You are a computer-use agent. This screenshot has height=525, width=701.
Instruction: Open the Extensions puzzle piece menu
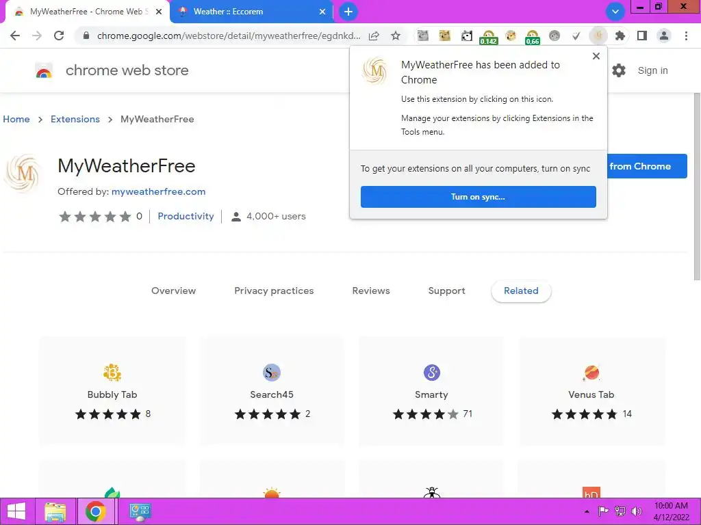620,36
